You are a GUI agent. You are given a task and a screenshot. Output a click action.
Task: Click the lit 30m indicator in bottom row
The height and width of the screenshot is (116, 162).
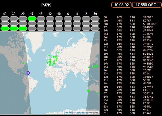tap(14, 29)
